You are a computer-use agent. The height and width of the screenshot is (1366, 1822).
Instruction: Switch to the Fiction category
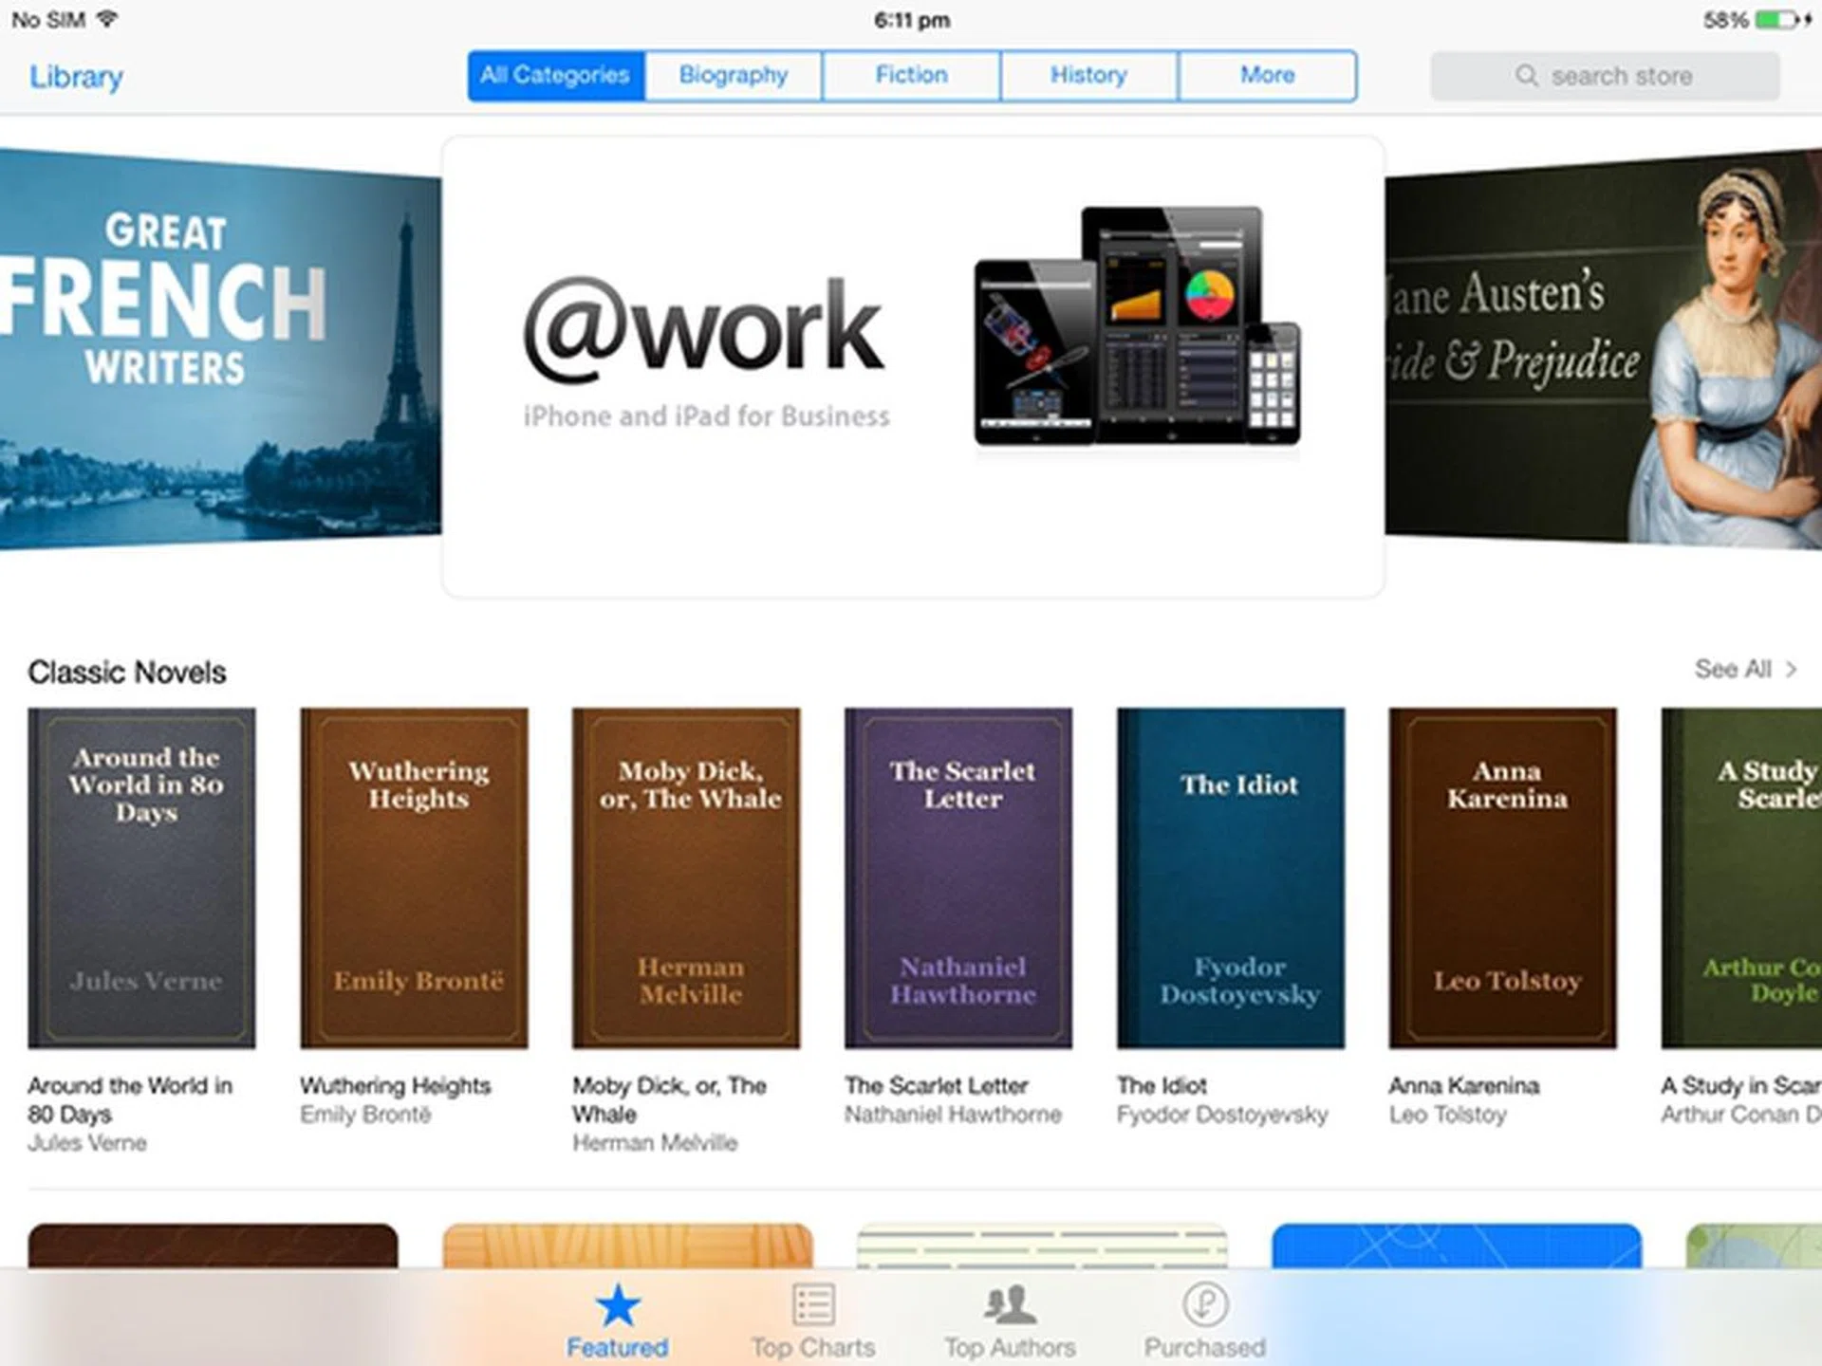coord(911,75)
